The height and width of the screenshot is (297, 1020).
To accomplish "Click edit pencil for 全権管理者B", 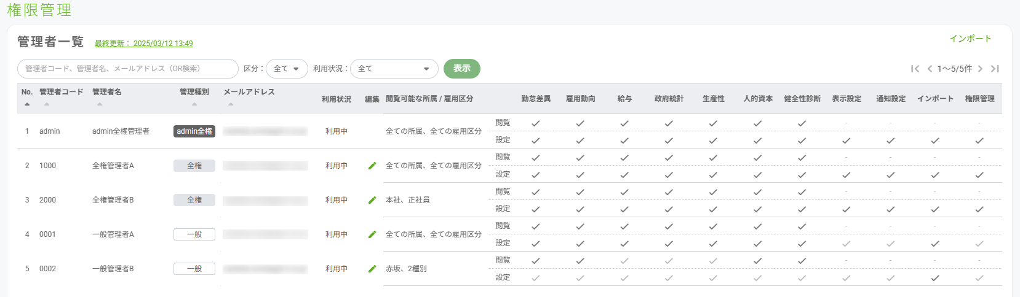I will pyautogui.click(x=372, y=200).
